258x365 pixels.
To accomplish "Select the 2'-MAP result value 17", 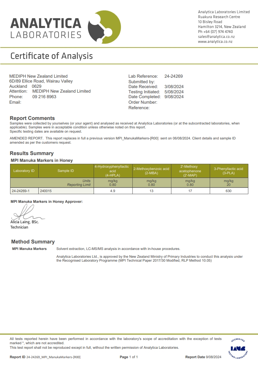I will pos(190,191).
